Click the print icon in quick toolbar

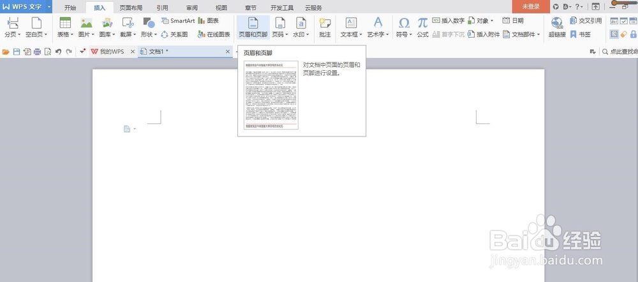[x=38, y=52]
